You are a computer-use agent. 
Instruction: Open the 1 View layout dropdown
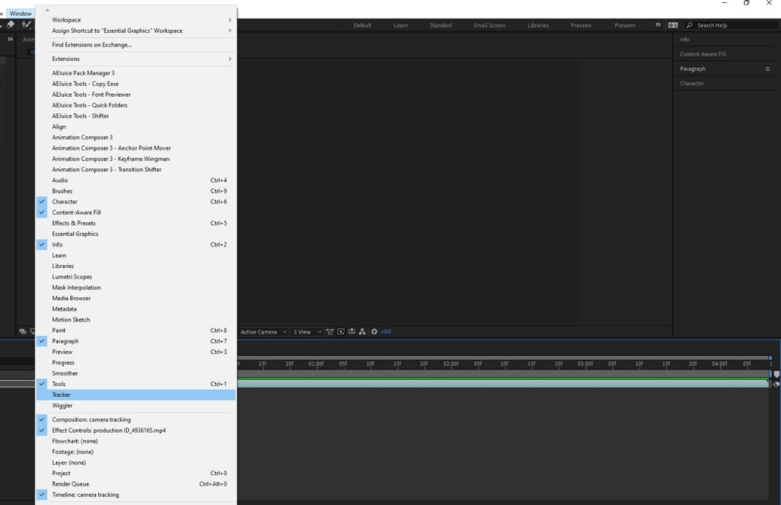307,332
